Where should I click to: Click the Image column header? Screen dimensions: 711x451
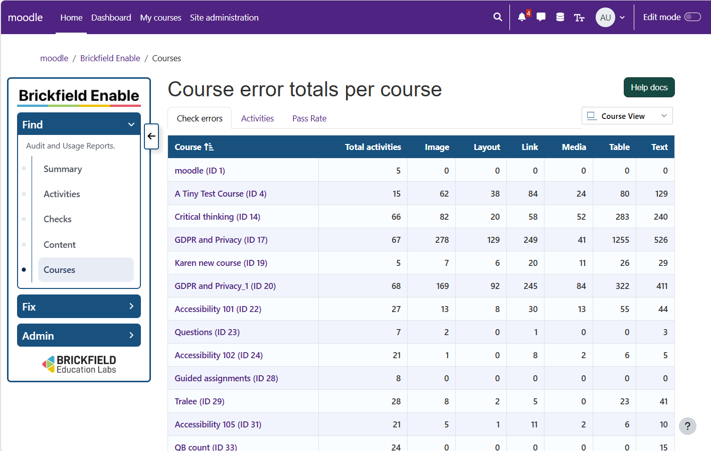[437, 147]
